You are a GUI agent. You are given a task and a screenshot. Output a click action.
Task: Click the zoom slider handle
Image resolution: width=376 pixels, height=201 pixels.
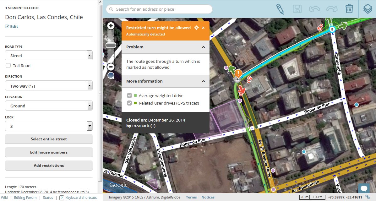coord(111,45)
